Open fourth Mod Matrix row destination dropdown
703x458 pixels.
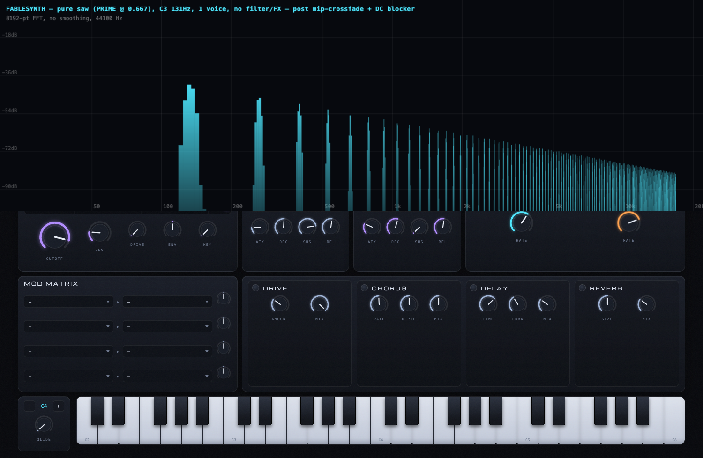tap(167, 376)
